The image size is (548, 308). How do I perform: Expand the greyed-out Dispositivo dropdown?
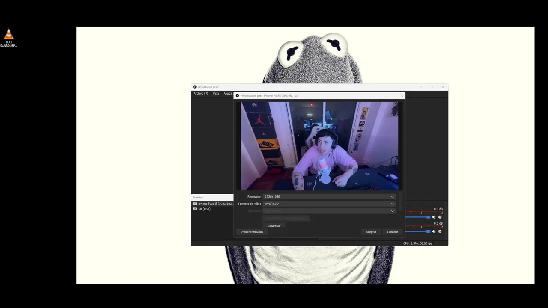point(329,211)
